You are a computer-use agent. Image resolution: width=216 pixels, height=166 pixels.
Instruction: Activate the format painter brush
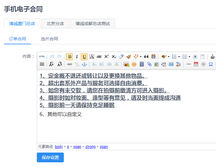click(129, 57)
